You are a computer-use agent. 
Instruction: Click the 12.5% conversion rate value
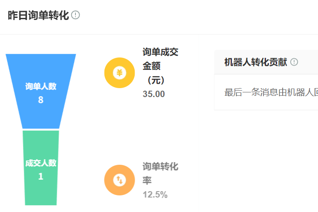(x=155, y=195)
